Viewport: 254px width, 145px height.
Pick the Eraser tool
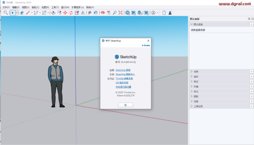pyautogui.click(x=22, y=13)
